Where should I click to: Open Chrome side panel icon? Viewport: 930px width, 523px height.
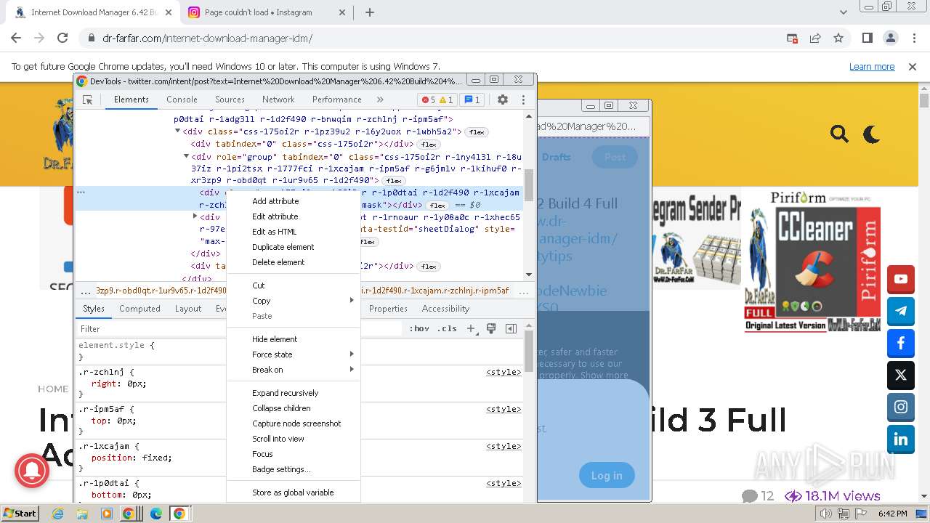867,38
